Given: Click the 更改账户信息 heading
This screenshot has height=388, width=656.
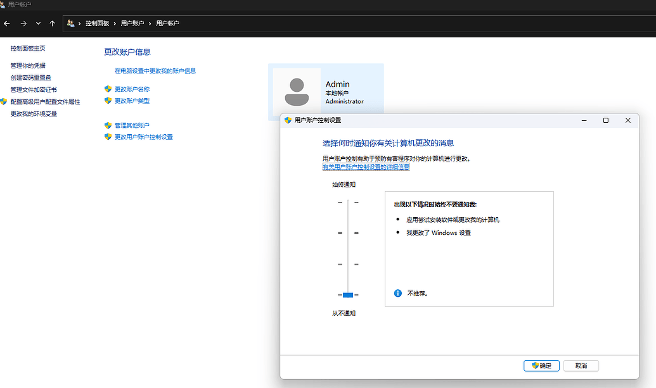Looking at the screenshot, I should [127, 52].
